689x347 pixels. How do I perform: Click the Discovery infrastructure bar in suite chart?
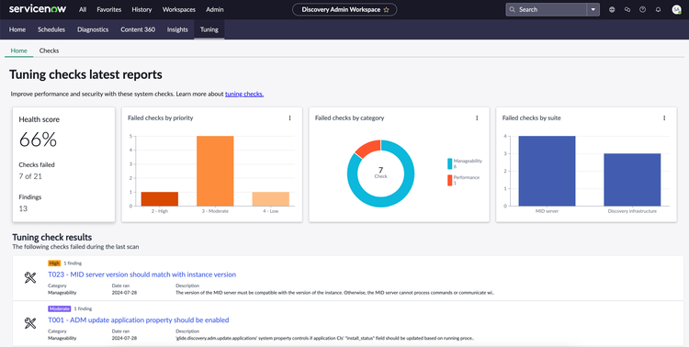point(632,180)
